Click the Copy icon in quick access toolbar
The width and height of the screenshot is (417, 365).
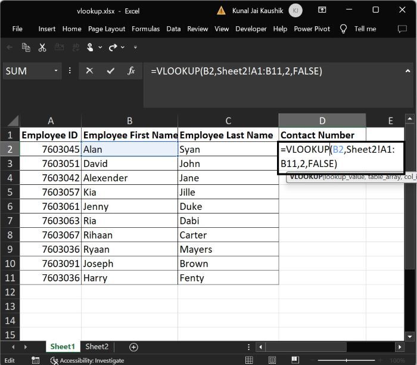pos(26,47)
